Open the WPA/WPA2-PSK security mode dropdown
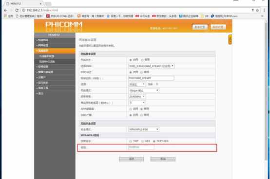 (x=144, y=130)
